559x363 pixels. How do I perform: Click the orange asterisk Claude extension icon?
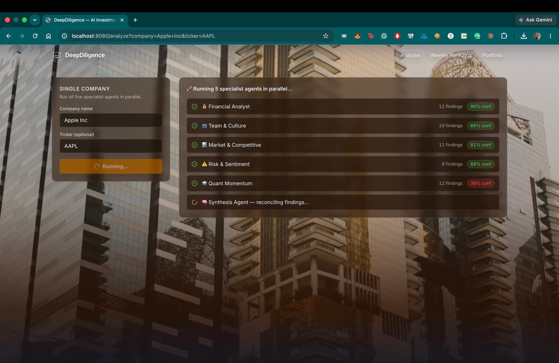(x=491, y=36)
